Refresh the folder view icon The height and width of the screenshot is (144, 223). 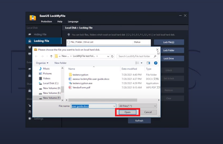pyautogui.click(x=112, y=56)
